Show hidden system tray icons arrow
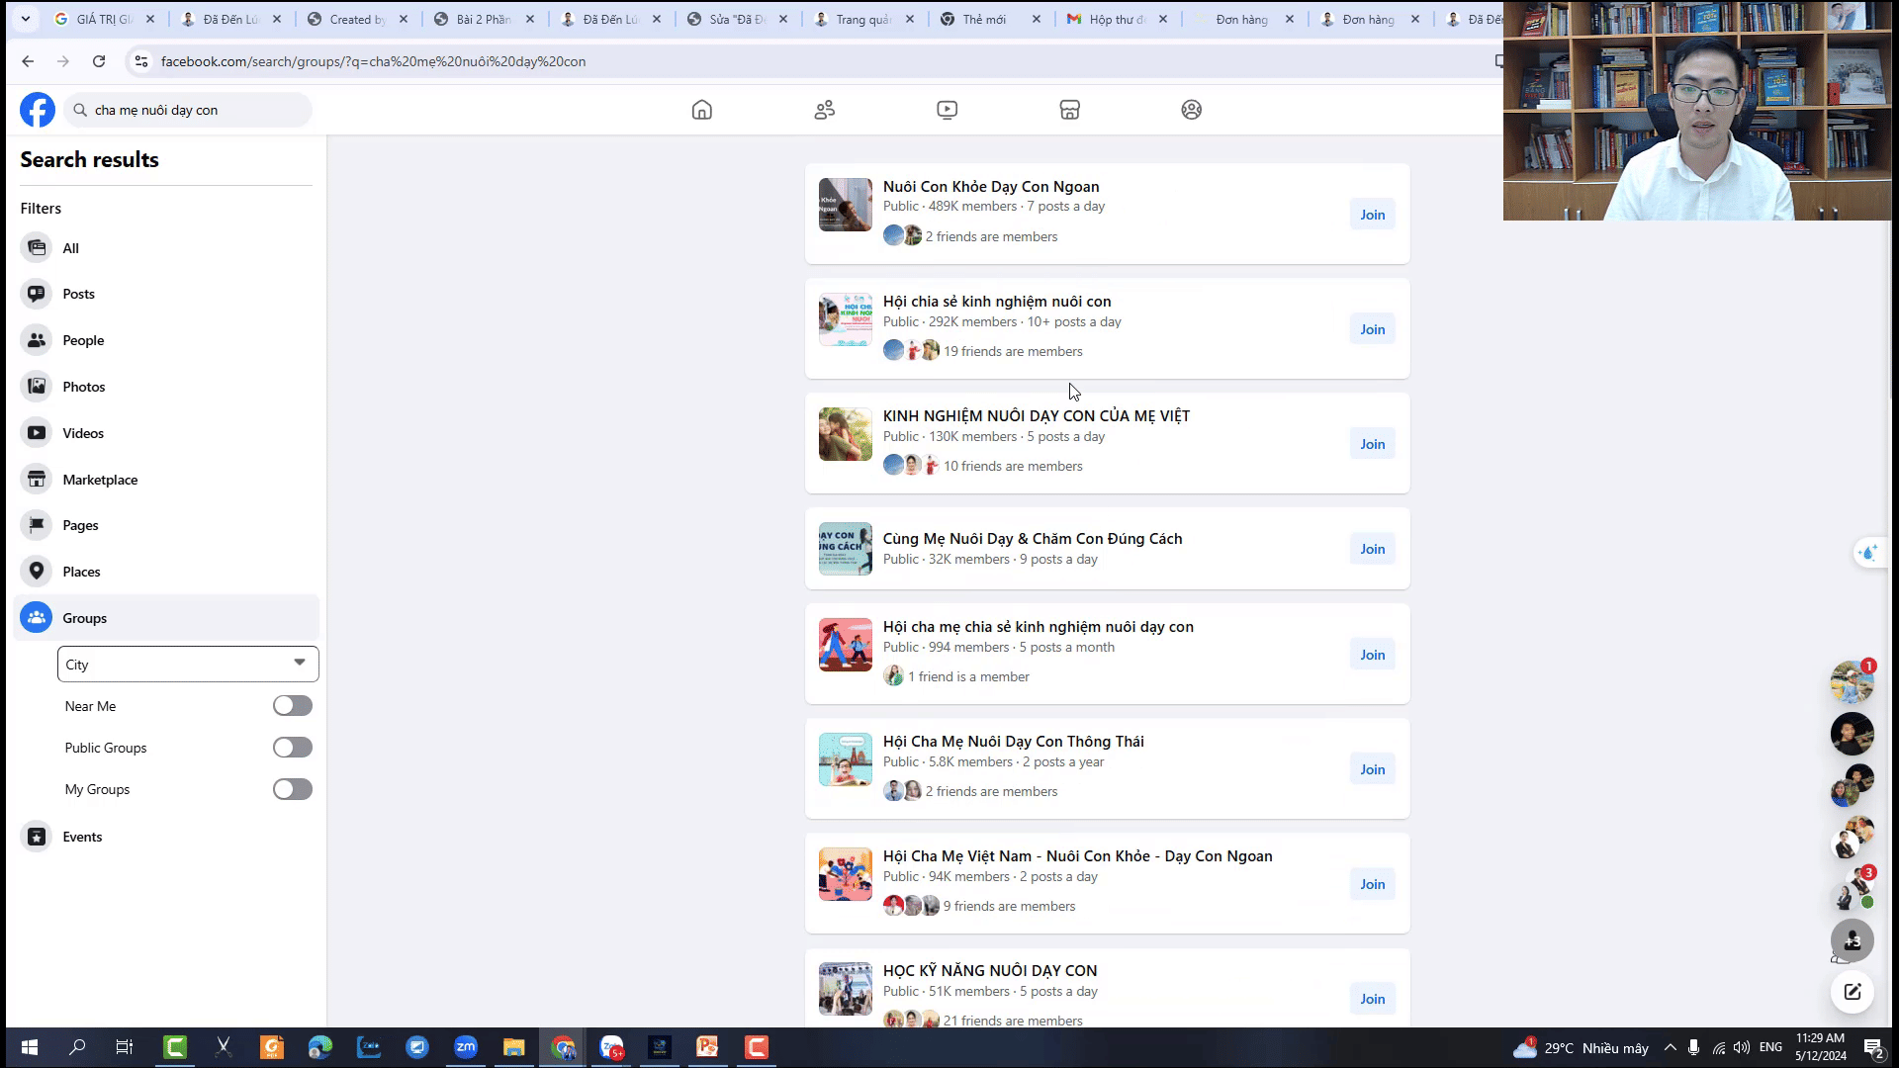The image size is (1899, 1068). [x=1670, y=1047]
